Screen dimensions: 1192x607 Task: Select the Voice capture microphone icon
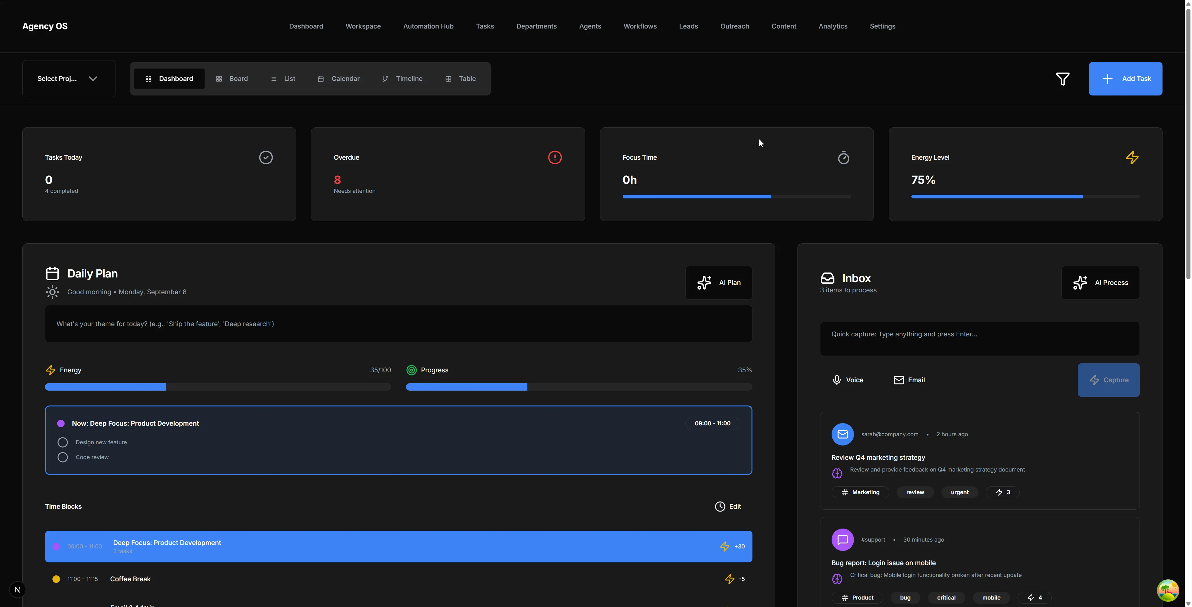(x=837, y=379)
